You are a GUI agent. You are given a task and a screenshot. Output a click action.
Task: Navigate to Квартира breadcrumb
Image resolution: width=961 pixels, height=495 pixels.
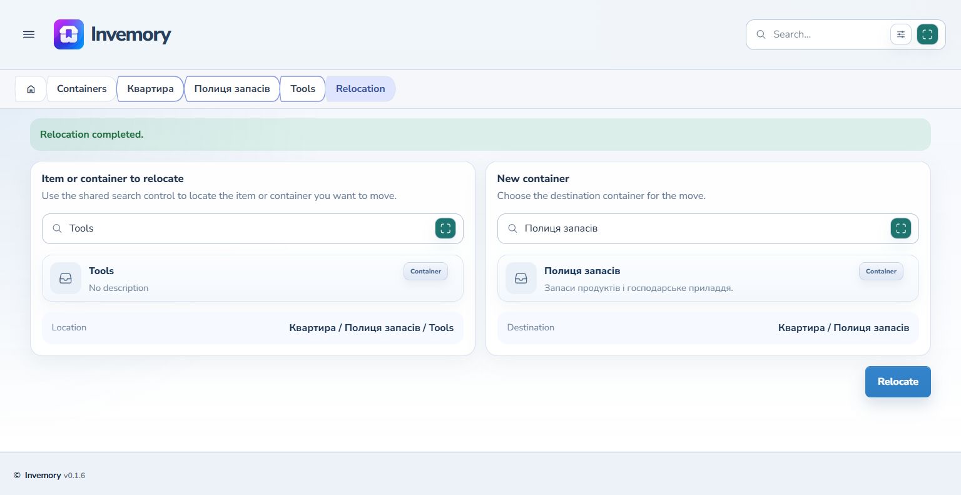click(150, 89)
